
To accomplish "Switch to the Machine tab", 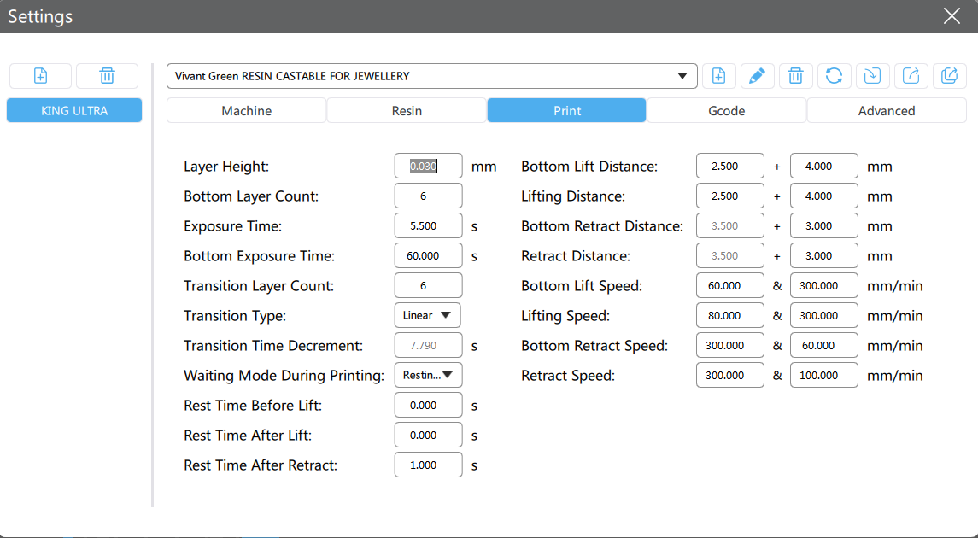I will coord(246,111).
